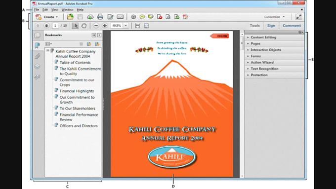Open the File menu
Screen dimensions: 336x189
tap(37, 10)
